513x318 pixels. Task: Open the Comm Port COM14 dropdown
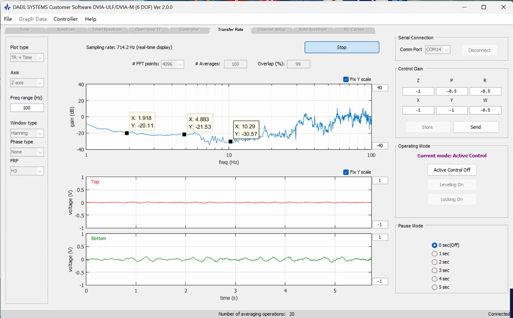438,50
